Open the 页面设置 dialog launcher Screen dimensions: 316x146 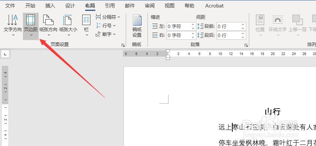[x=123, y=45]
